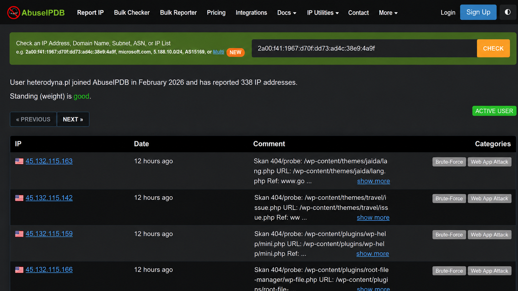Expand the IP Utilities dropdown
This screenshot has height=291, width=518.
(x=323, y=13)
